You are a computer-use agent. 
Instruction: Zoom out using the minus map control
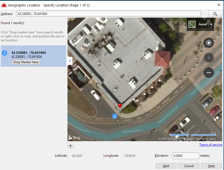209,72
